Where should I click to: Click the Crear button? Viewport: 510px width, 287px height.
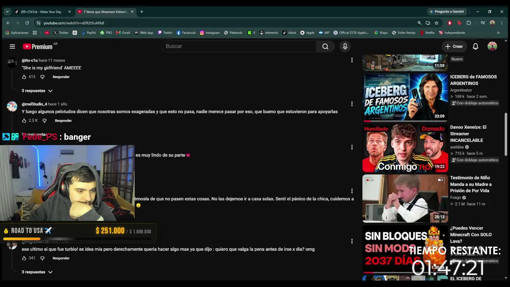454,47
